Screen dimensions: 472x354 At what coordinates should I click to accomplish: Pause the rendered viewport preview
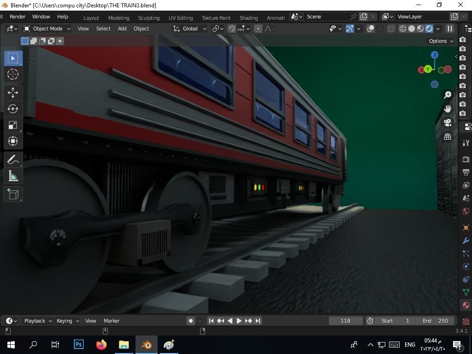[x=450, y=29]
